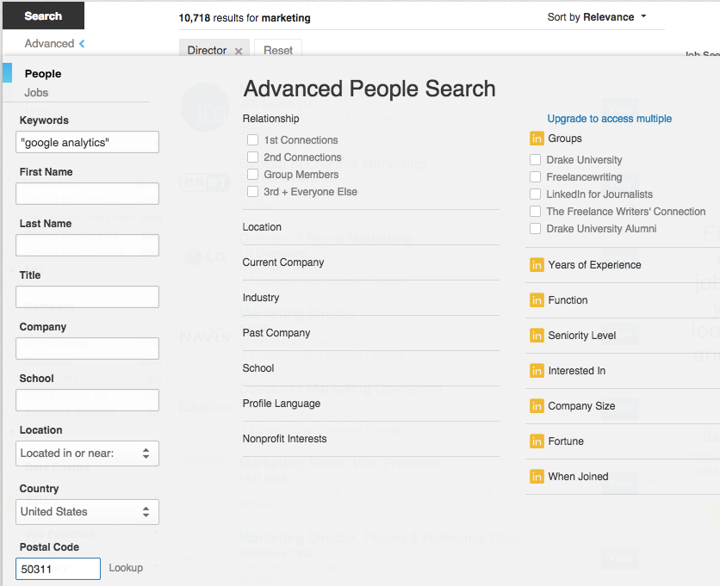Click the premium 'in' icon beside Groups
720x586 pixels.
click(x=537, y=139)
